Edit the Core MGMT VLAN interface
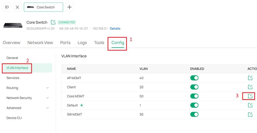This screenshot has height=133, width=257. [250, 96]
